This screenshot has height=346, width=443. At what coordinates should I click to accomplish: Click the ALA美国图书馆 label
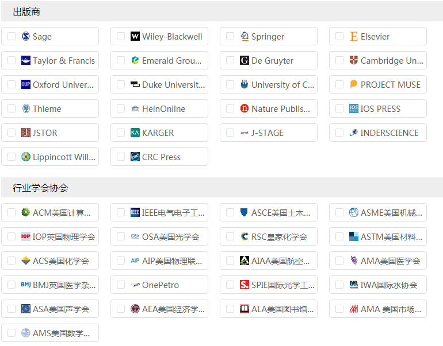coord(282,309)
